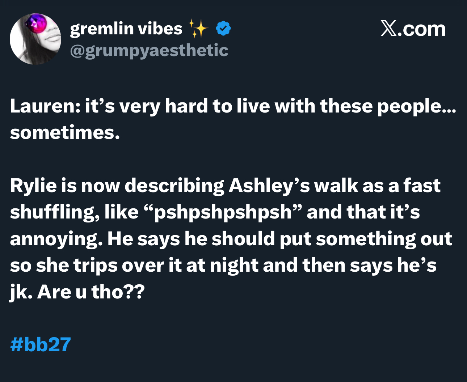This screenshot has width=467, height=382.
Task: Open the gremlin vibes profile avatar
Action: coord(35,39)
